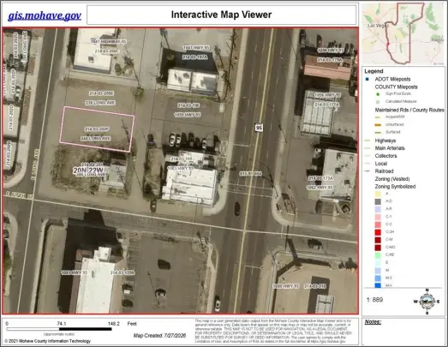Click the Unsurfaced road line symbol
Image resolution: width=448 pixels, height=347 pixels.
[378, 125]
